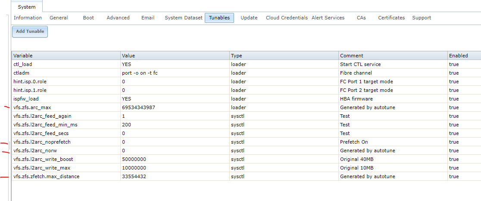Screen dimensions: 481x201
Task: Click the 'Prefetch On' comment
Action: [x=354, y=142]
